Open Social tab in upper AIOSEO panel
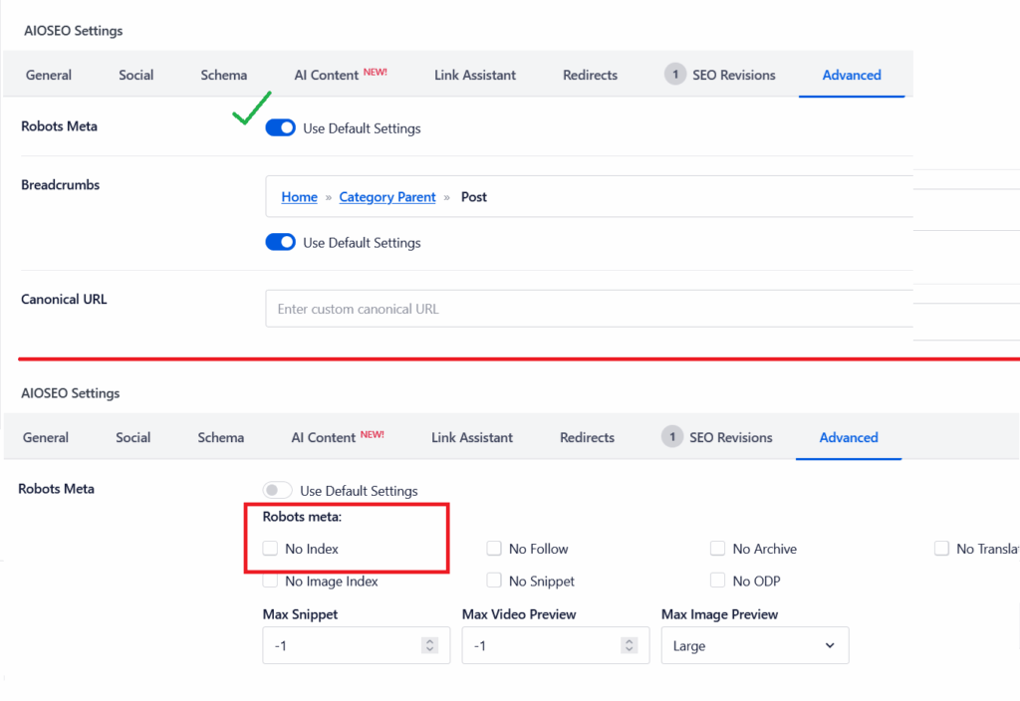 pos(135,75)
